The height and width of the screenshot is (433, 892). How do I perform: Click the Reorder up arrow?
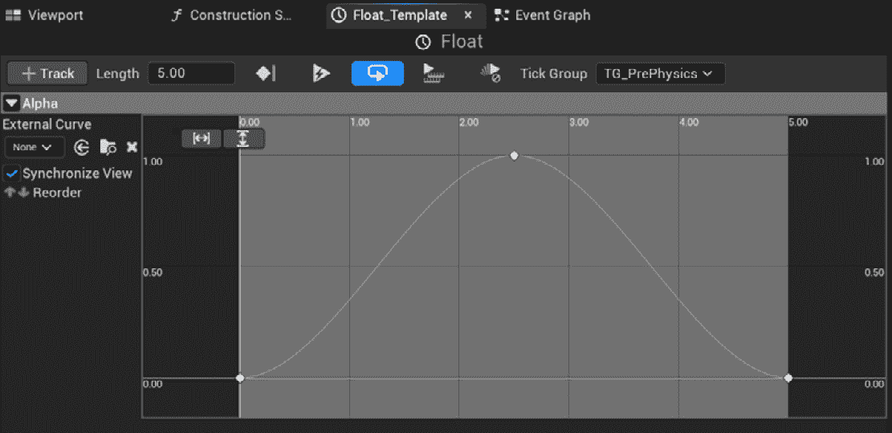(9, 193)
